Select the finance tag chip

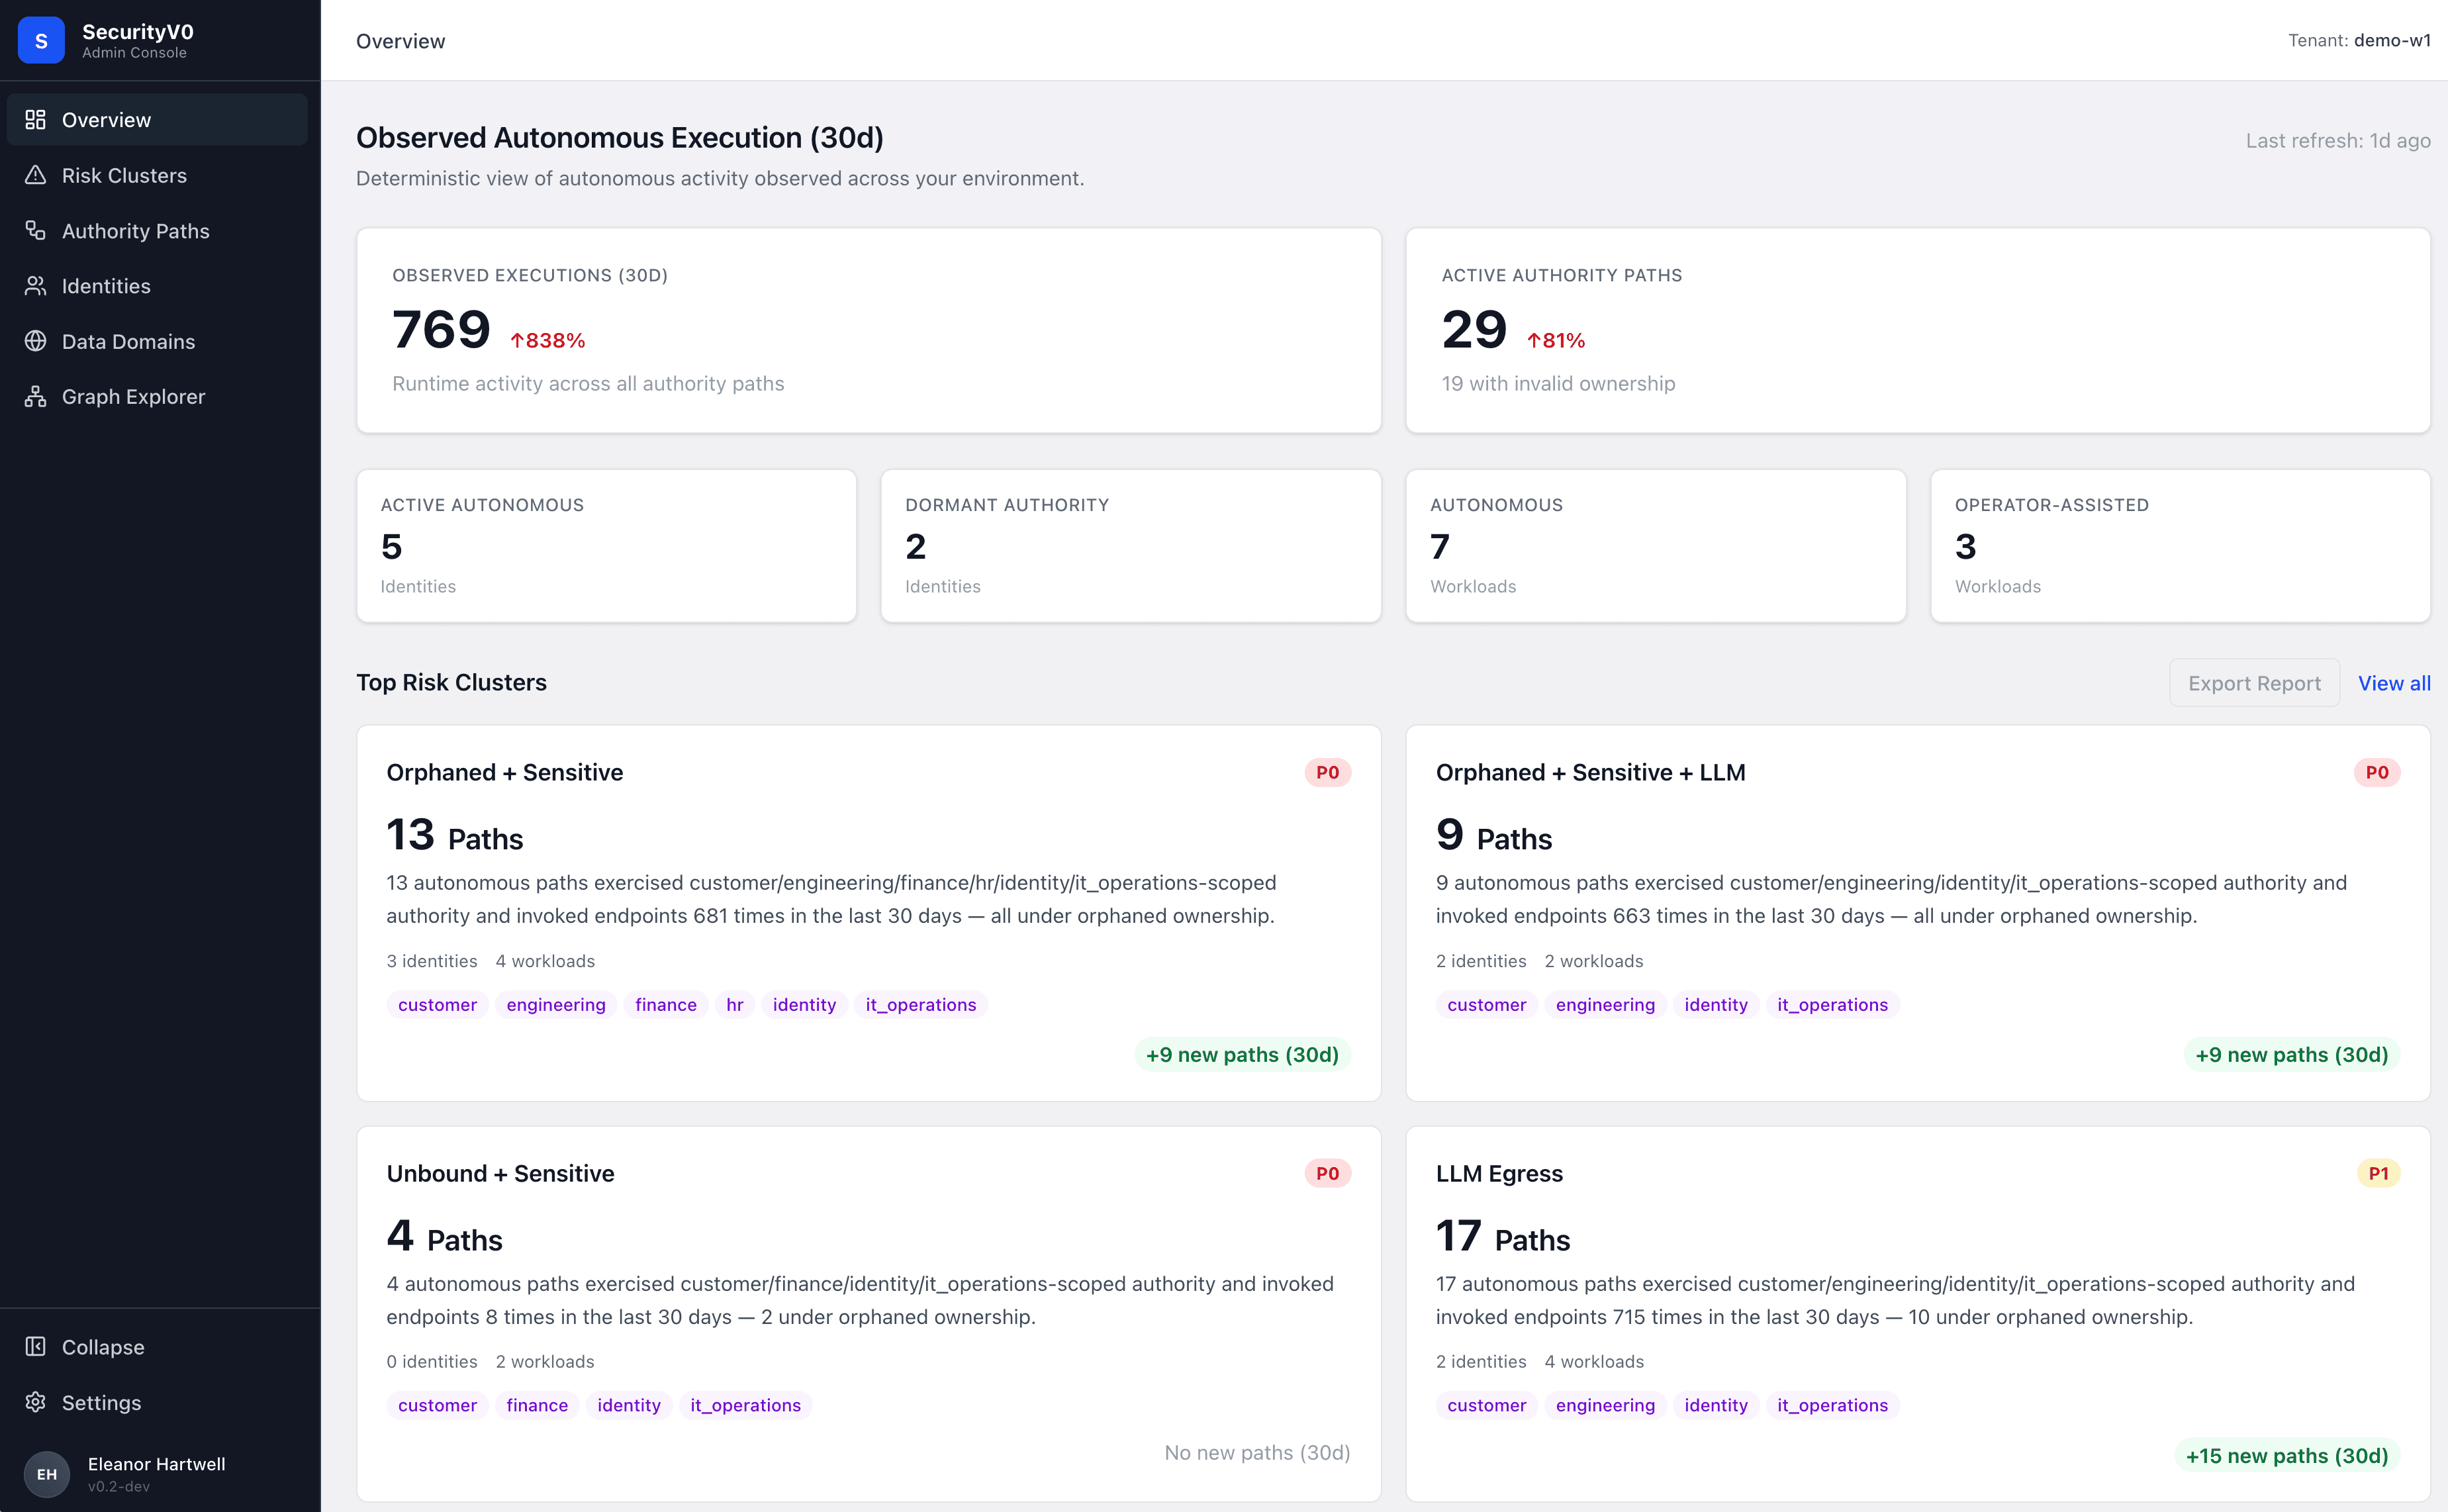[665, 1004]
